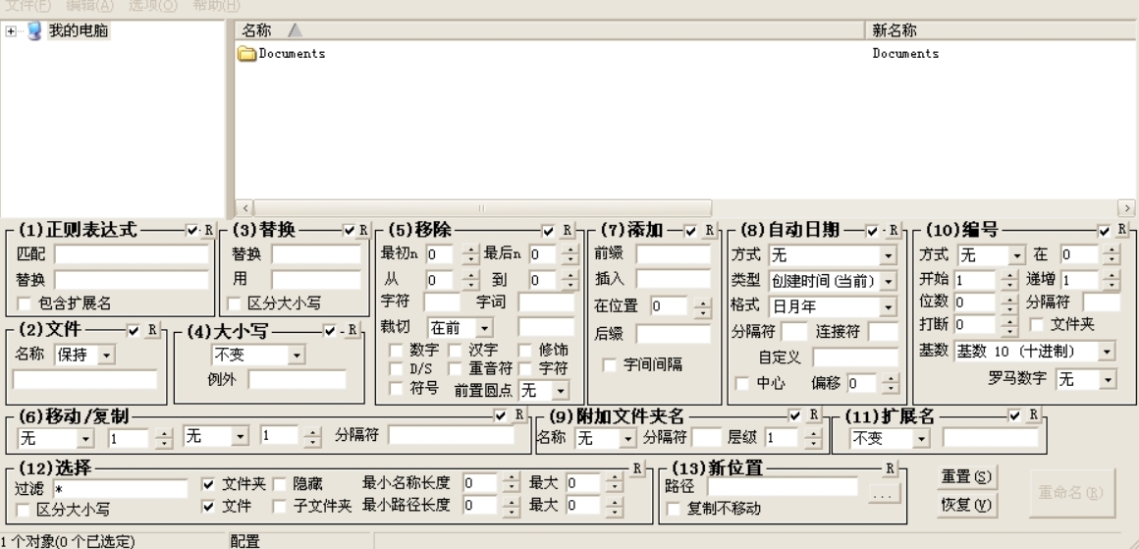Enable 子文件夹 checkbox
The image size is (1139, 549).
click(280, 506)
